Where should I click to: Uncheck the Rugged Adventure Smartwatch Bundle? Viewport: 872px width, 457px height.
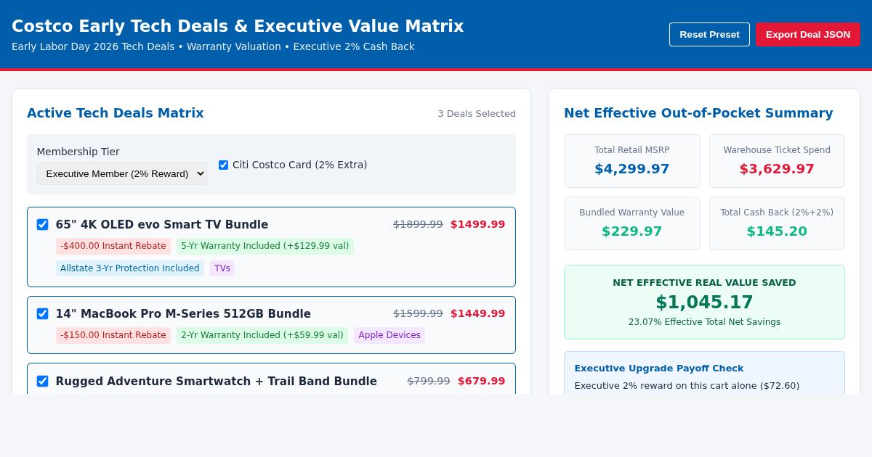point(42,382)
